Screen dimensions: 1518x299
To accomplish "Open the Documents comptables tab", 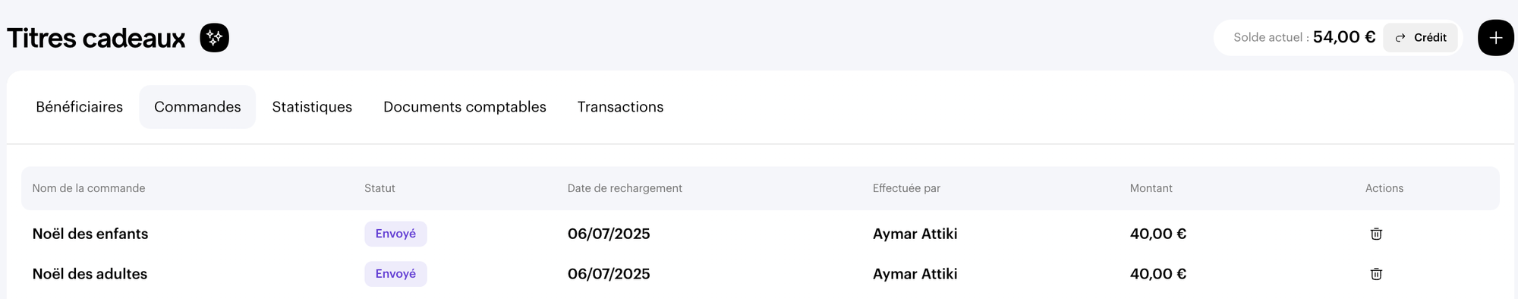I will [x=465, y=107].
